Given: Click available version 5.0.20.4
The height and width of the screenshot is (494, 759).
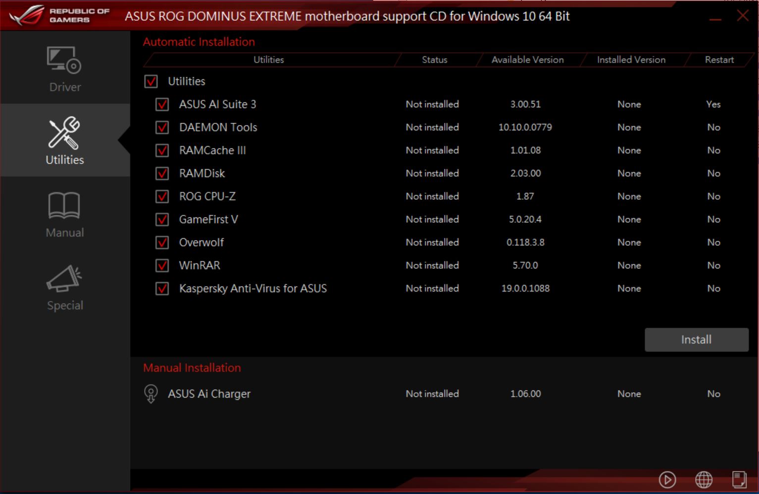Looking at the screenshot, I should pos(525,219).
